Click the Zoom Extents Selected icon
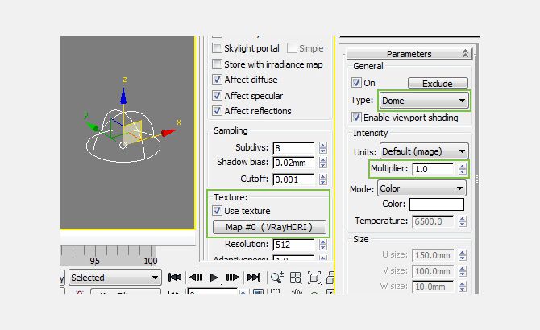 (314, 278)
